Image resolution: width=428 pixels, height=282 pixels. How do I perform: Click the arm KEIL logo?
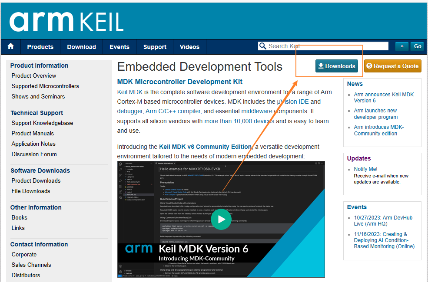[x=66, y=22]
